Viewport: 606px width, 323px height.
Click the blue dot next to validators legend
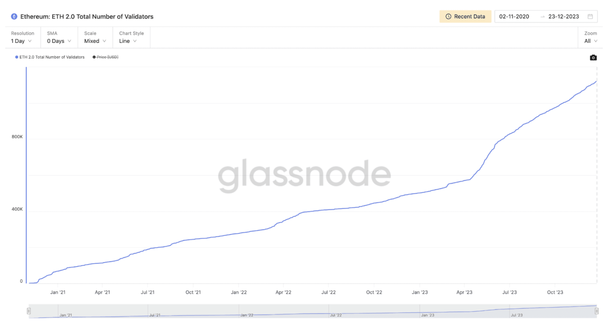pos(17,57)
